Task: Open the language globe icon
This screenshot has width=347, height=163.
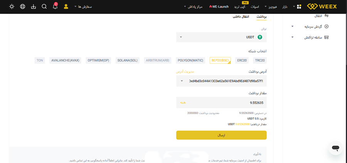Action: pyautogui.click(x=23, y=7)
